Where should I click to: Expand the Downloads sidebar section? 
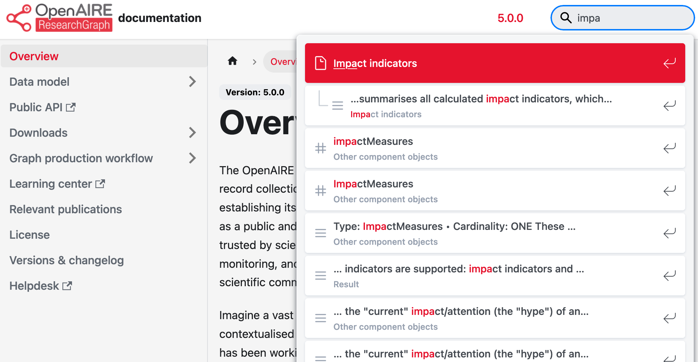coord(192,133)
